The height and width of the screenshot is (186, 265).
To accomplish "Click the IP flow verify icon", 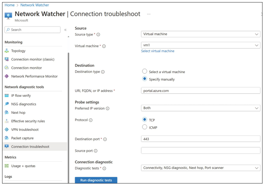I will point(7,95).
